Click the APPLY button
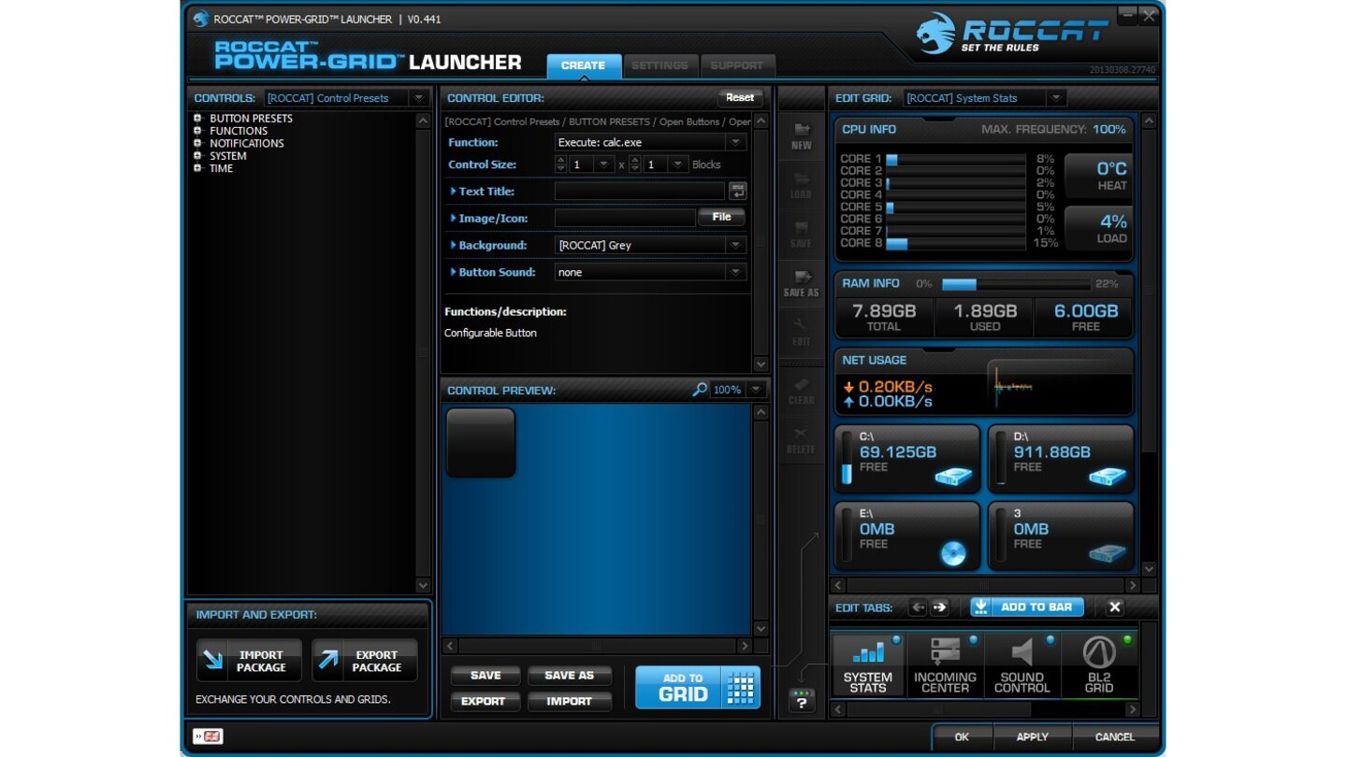Image resolution: width=1347 pixels, height=757 pixels. (1033, 736)
